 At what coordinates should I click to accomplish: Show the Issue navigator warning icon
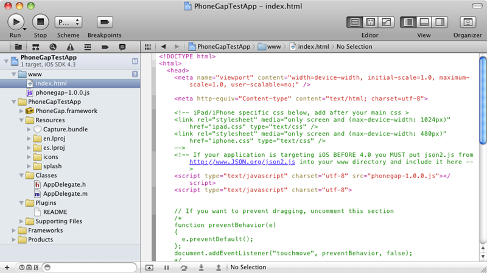click(70, 47)
